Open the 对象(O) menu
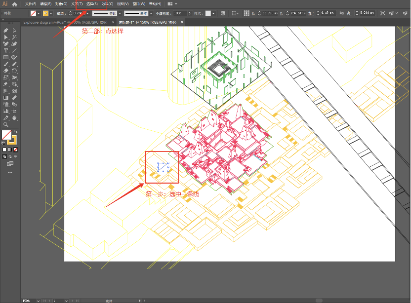Image resolution: width=411 pixels, height=303 pixels. (61, 4)
